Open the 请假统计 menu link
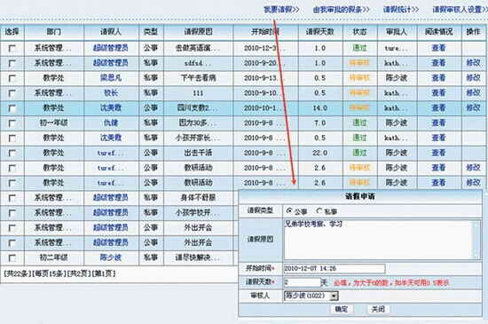Image resolution: width=488 pixels, height=324 pixels. (401, 10)
